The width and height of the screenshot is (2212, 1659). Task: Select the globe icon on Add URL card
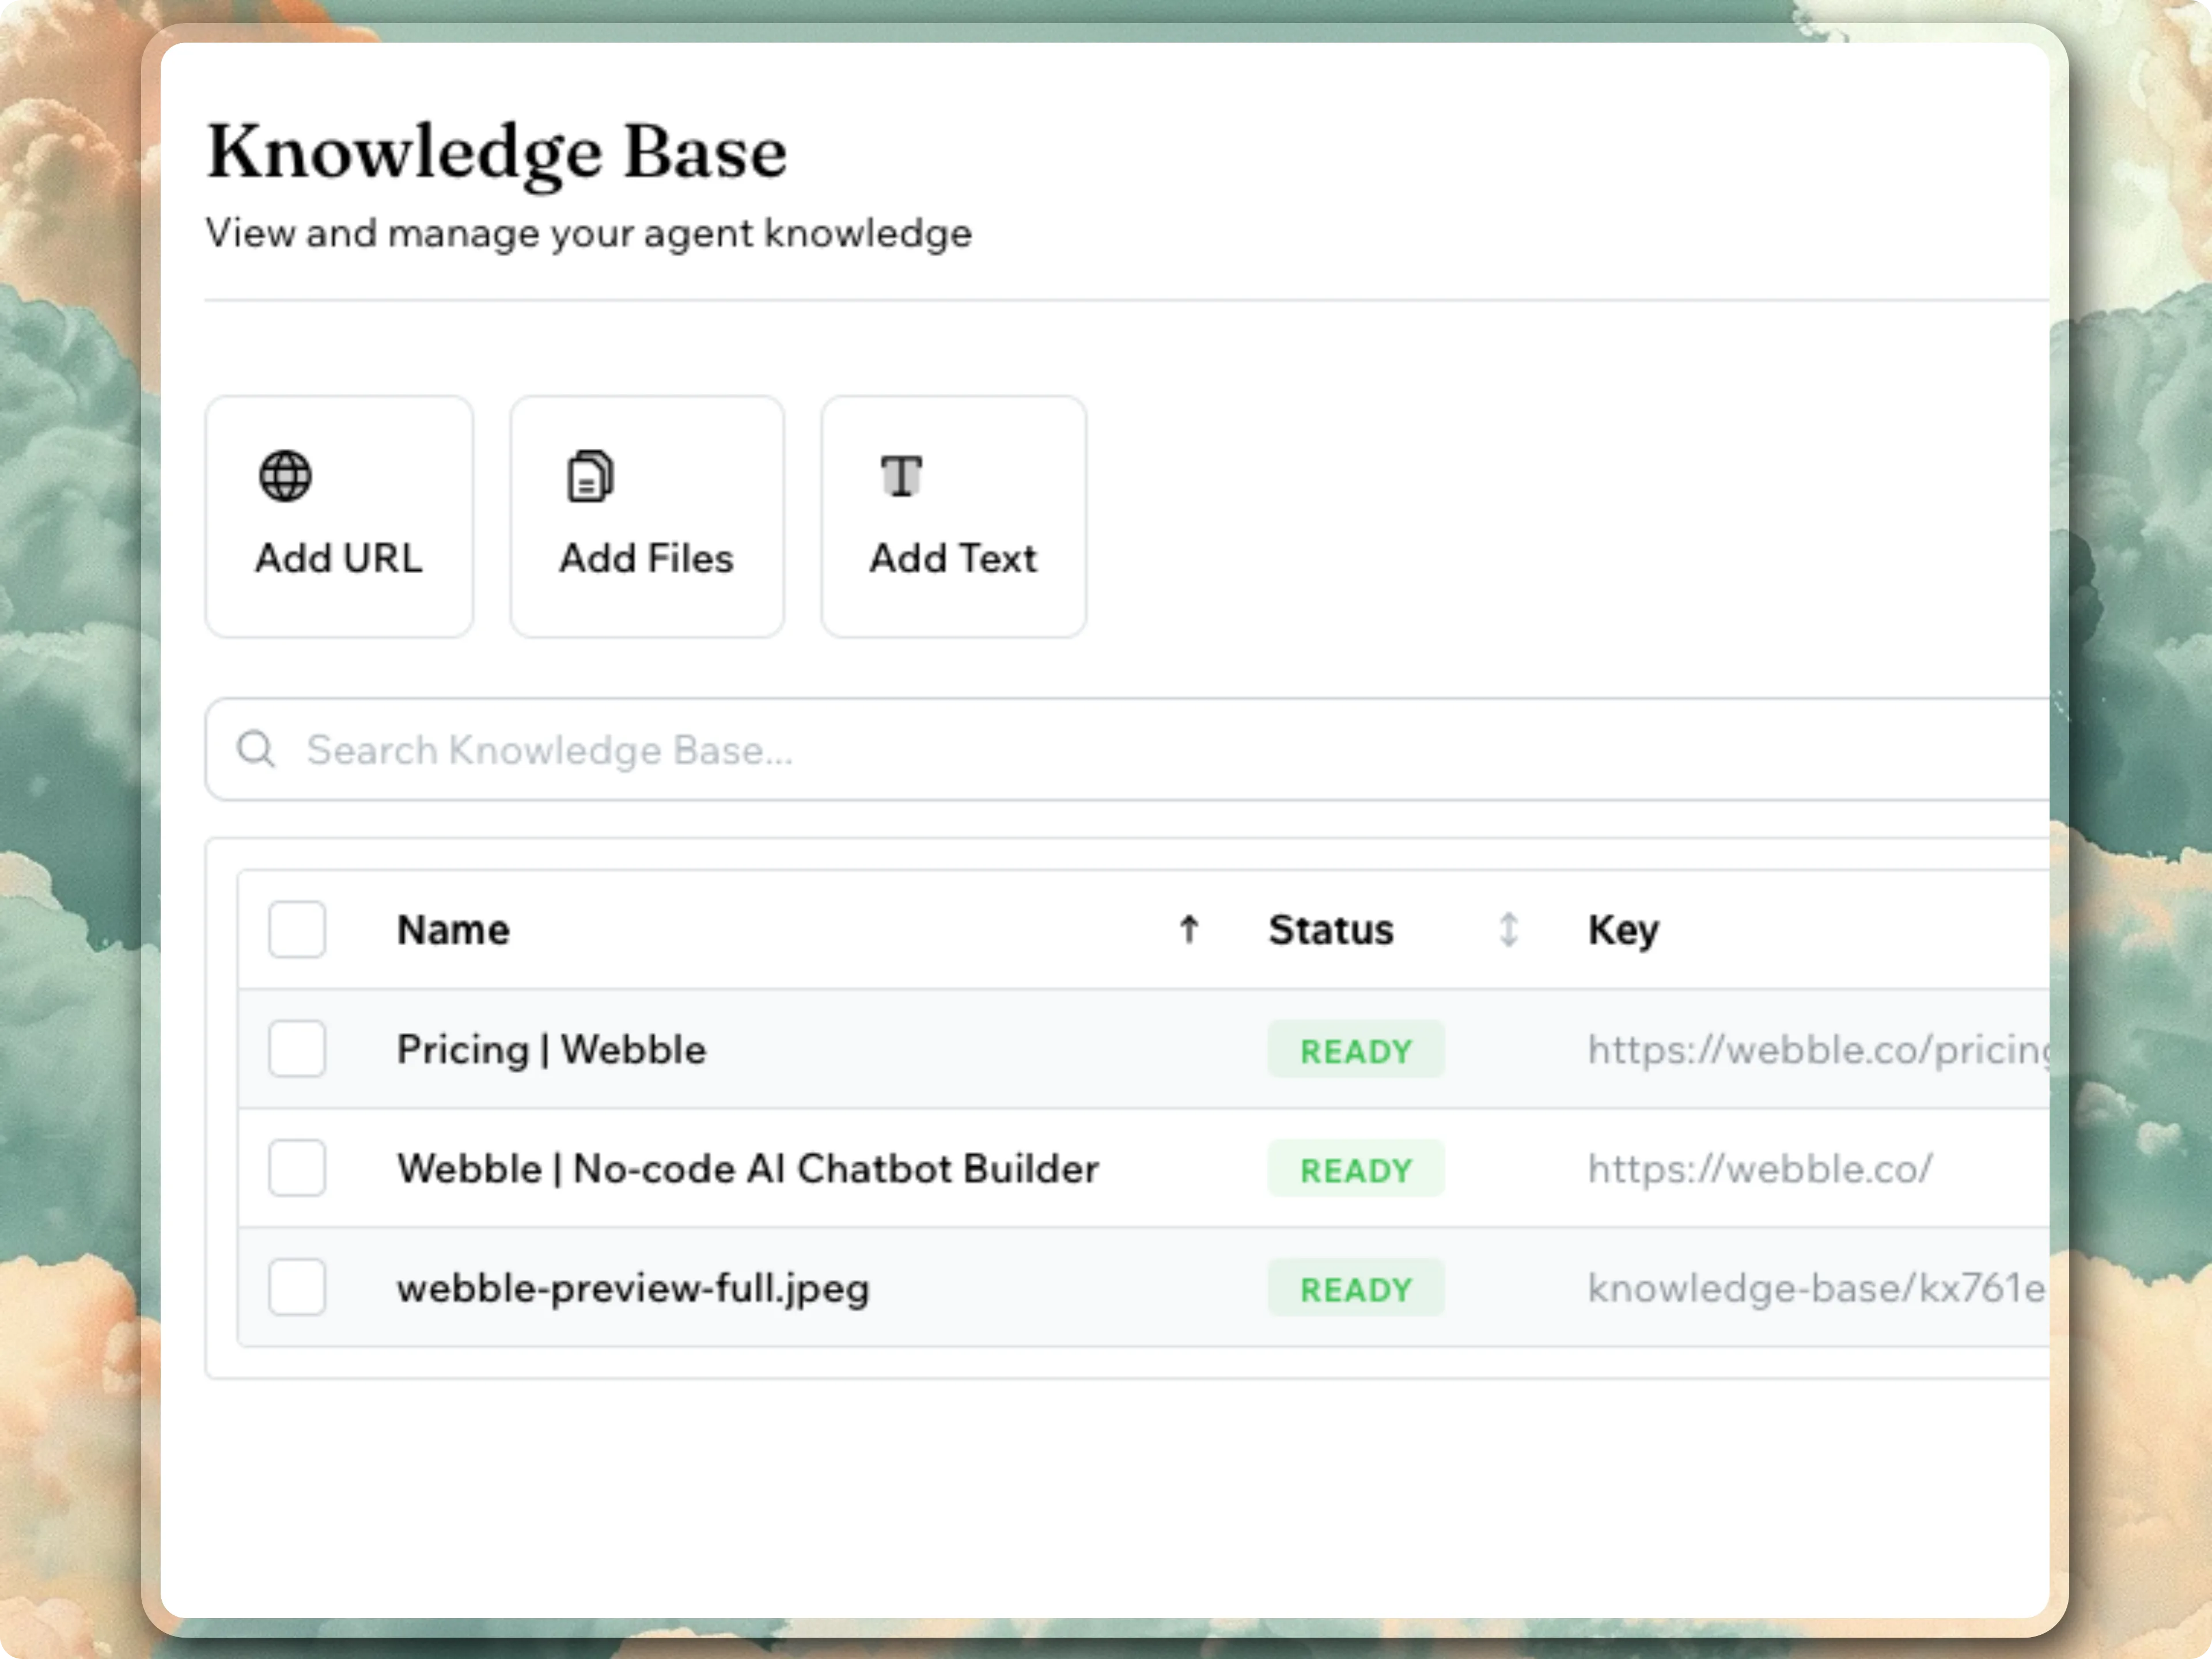coord(285,476)
